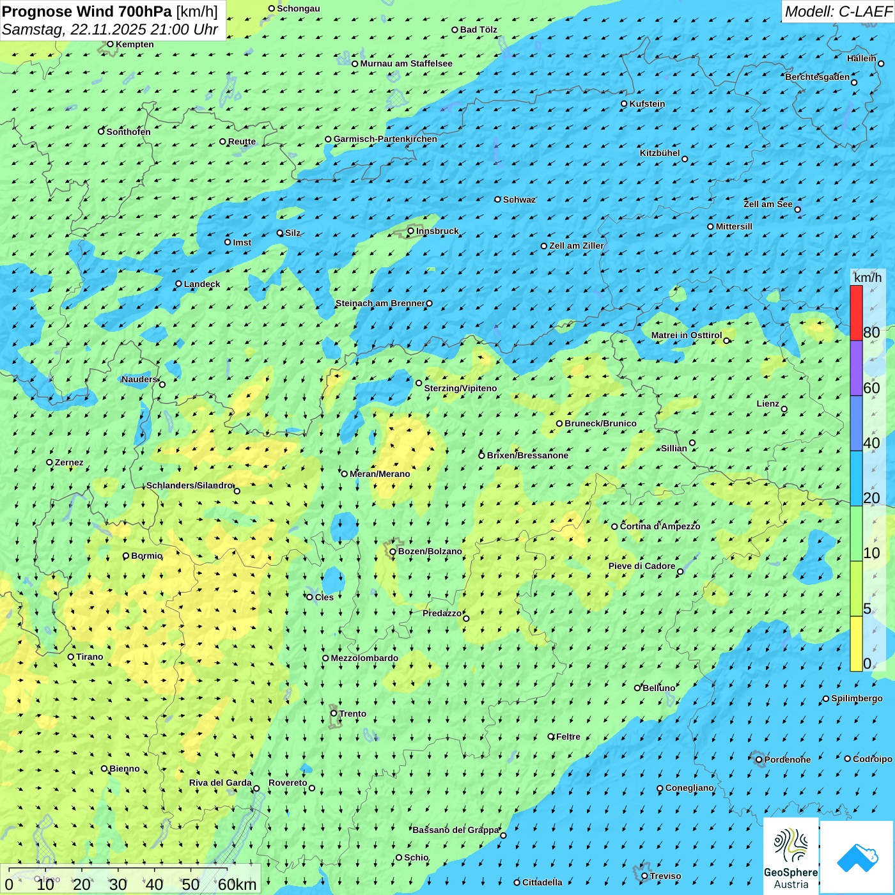Click the 'Modell: C-LAEF' label

(x=837, y=12)
